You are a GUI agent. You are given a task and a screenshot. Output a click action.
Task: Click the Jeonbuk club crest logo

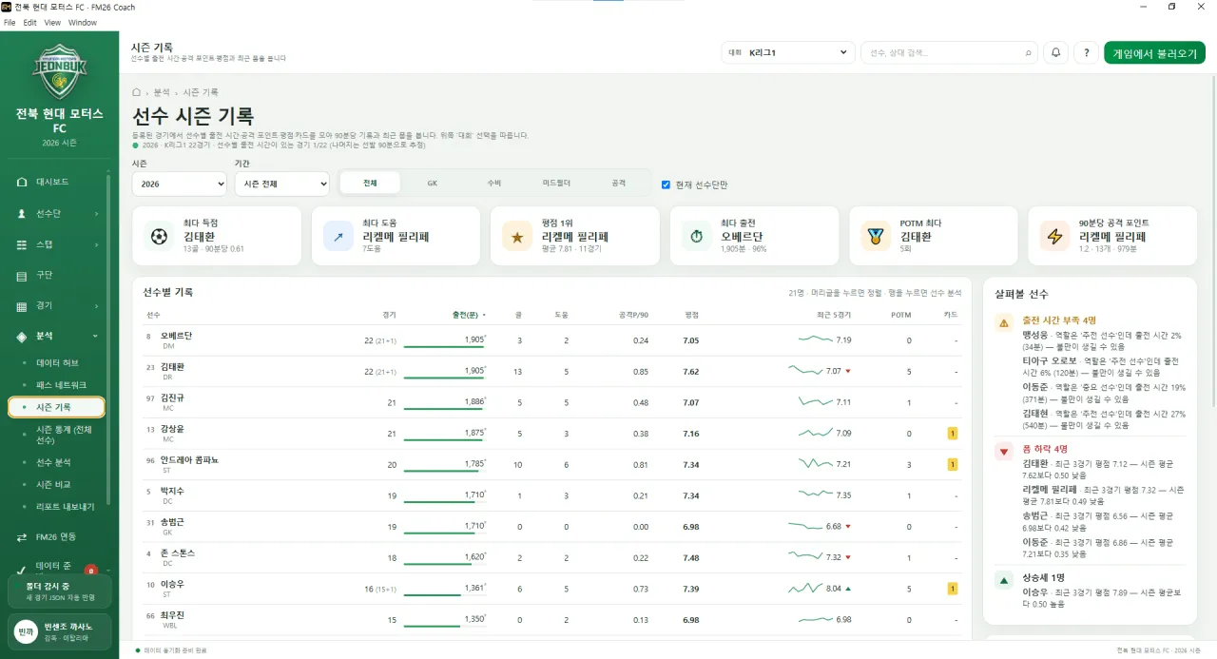[x=59, y=71]
